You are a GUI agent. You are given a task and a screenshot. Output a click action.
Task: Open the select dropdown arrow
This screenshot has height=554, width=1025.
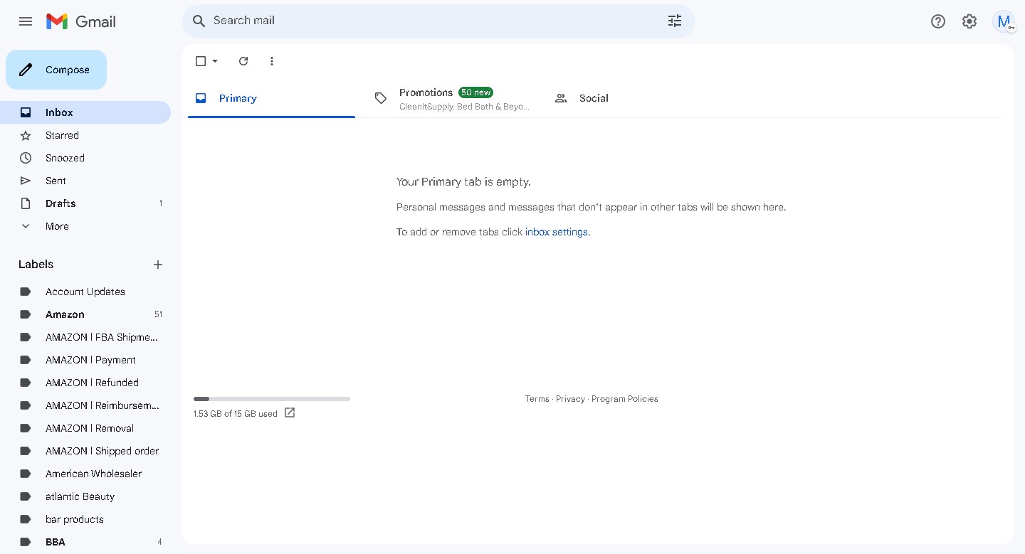point(215,61)
